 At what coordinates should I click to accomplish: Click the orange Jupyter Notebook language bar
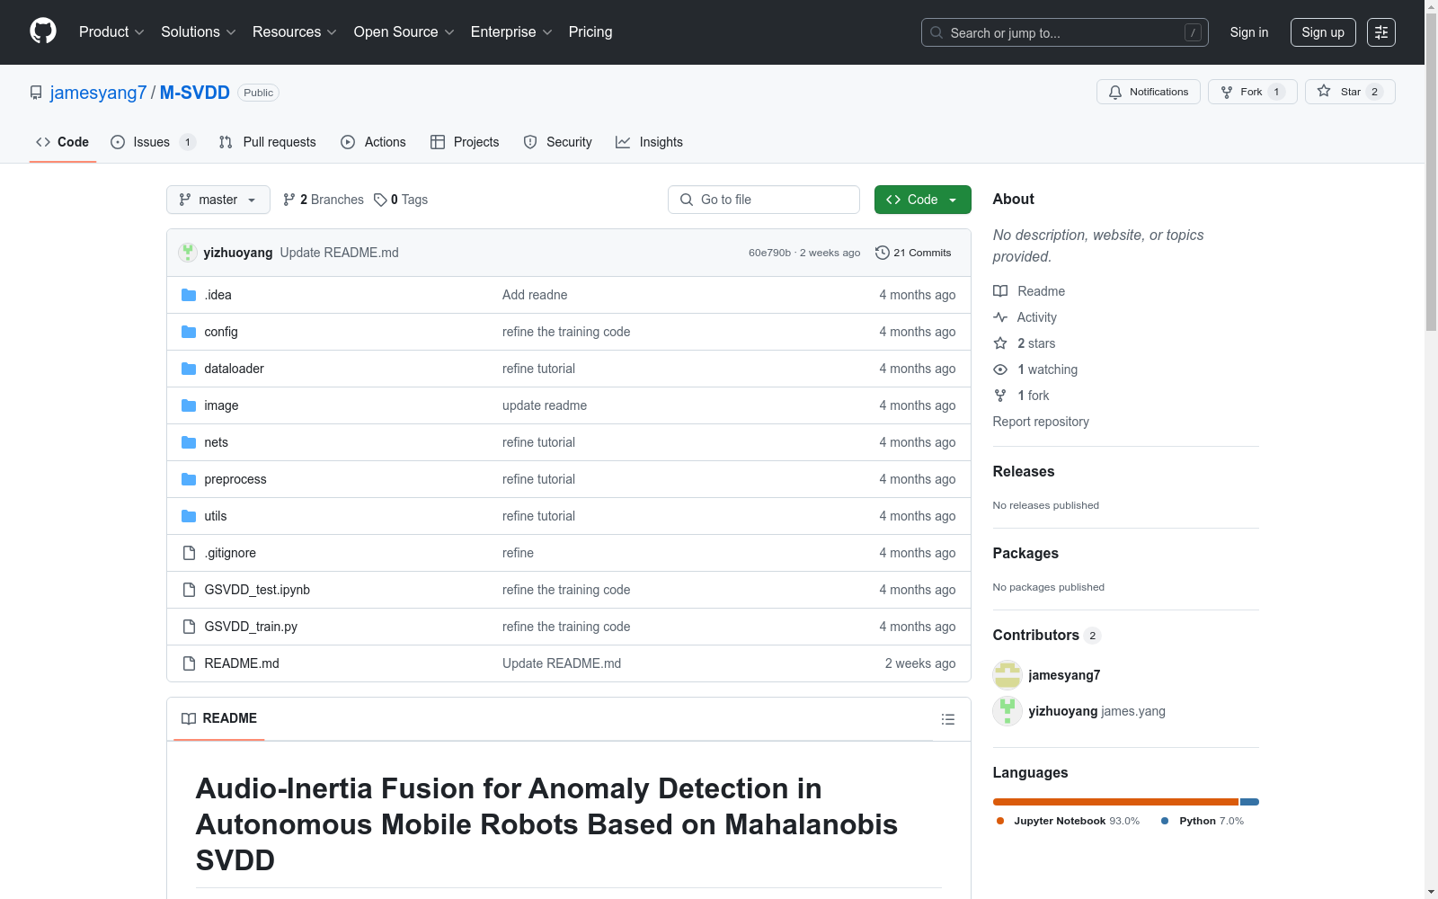point(1115,802)
